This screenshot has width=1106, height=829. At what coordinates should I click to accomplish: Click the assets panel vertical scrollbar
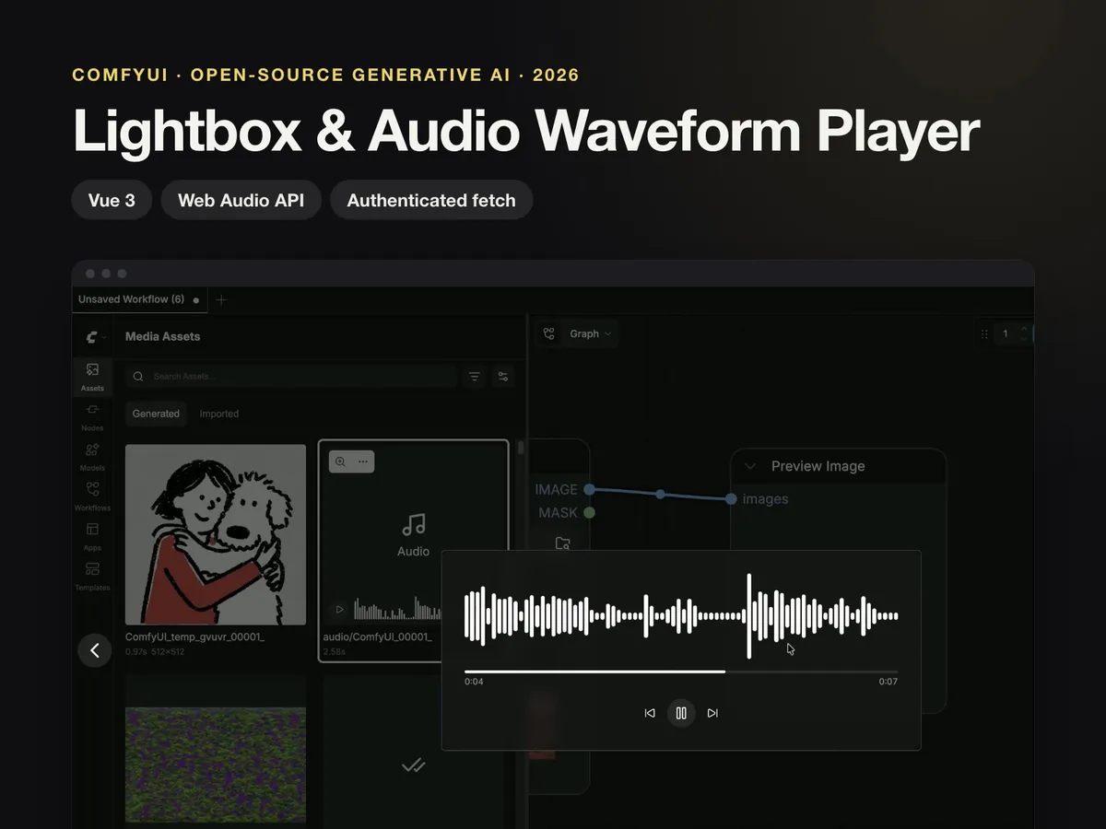pyautogui.click(x=521, y=448)
